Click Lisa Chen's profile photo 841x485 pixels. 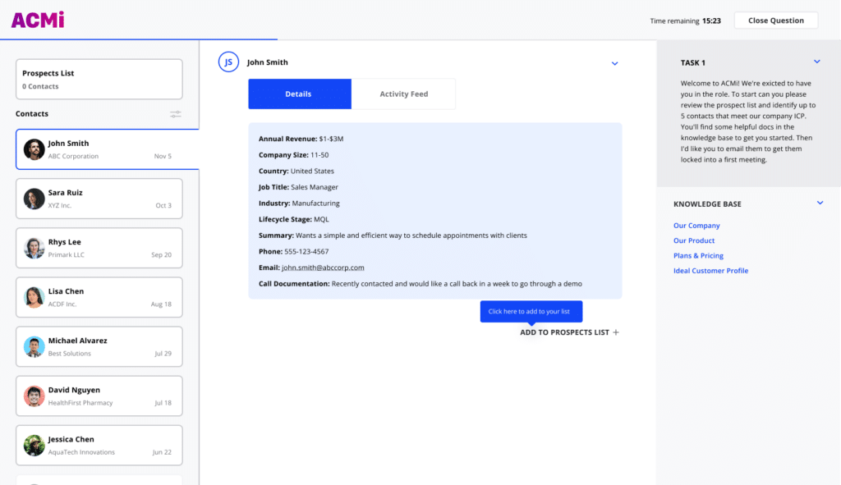coord(34,297)
